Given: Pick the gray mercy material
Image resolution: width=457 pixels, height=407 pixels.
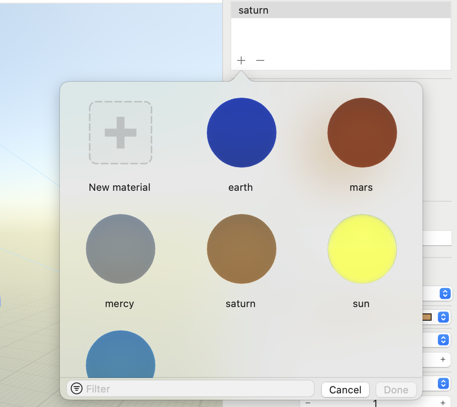Looking at the screenshot, I should [120, 249].
